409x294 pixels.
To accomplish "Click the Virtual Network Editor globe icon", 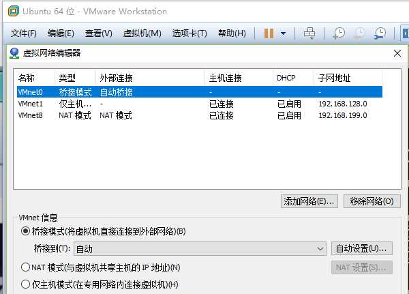I will point(14,53).
